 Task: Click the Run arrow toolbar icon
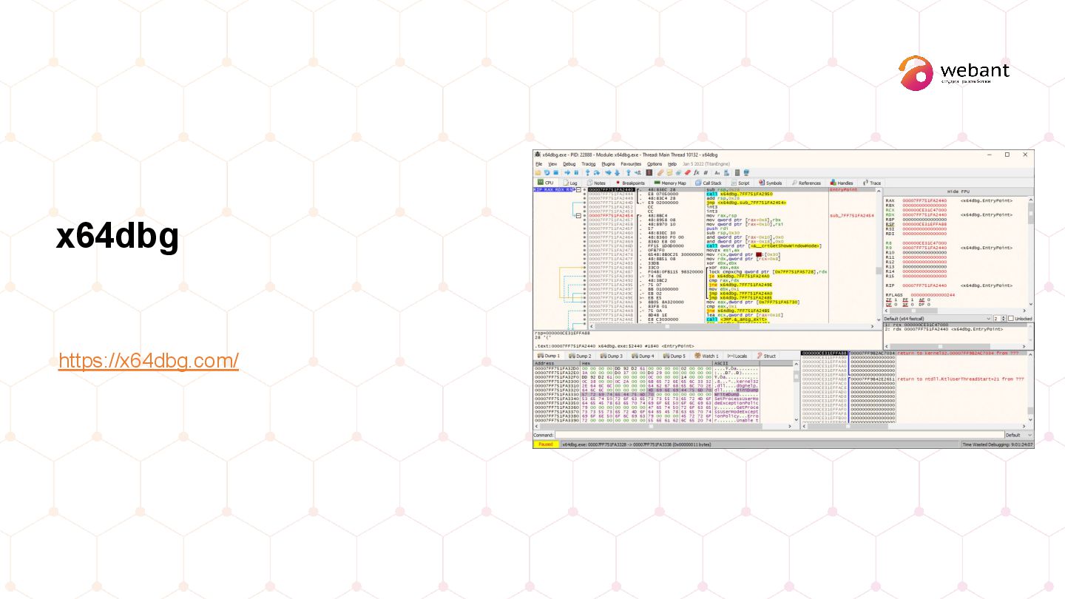coord(567,172)
